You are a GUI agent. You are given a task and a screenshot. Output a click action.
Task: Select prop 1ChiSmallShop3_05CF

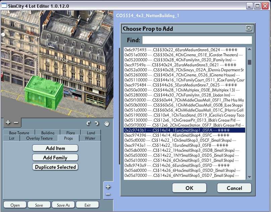184,140
